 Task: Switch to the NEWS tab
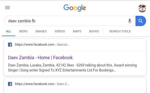coord(23,31)
